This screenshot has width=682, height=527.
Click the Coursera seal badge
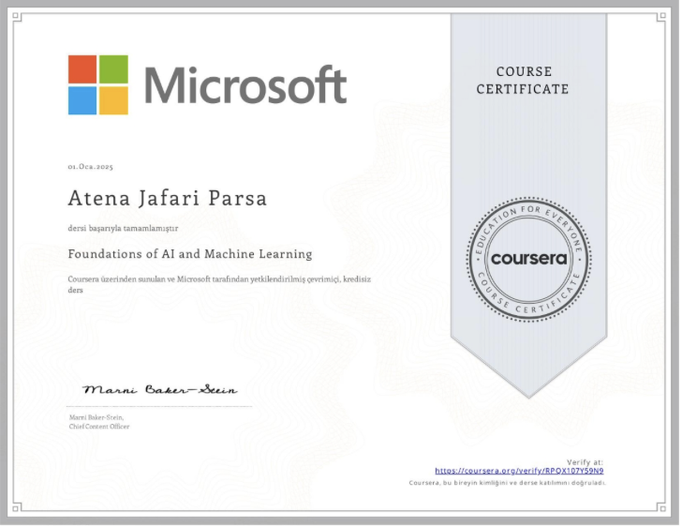coord(530,261)
